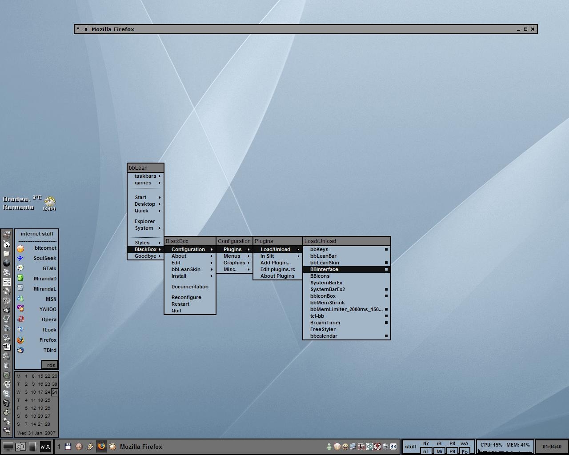Choose Edit plugins.rc
Image resolution: width=569 pixels, height=455 pixels.
(x=278, y=269)
